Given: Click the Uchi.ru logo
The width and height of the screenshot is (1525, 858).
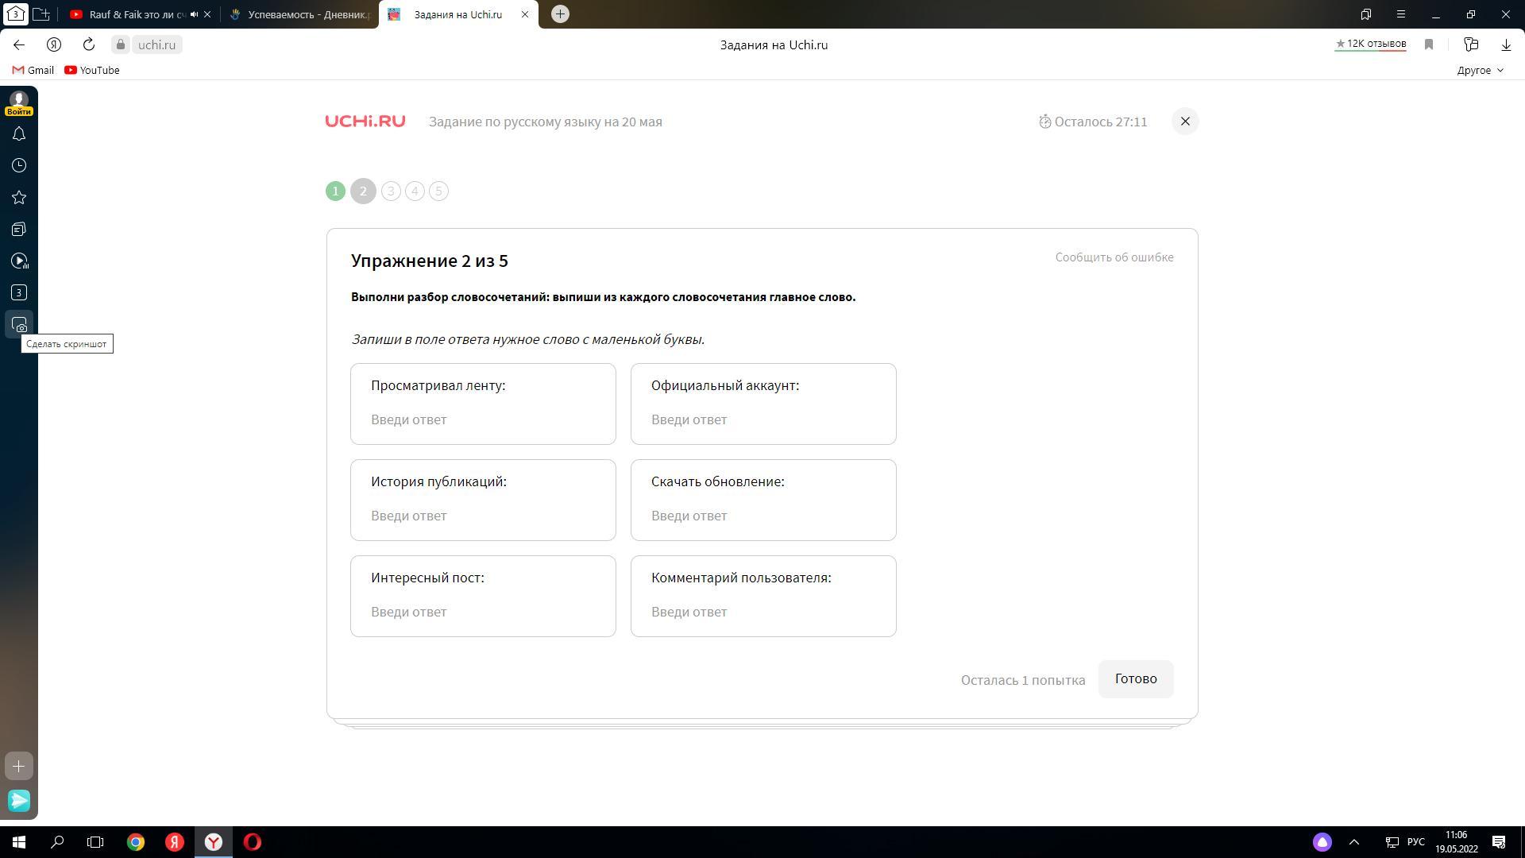Looking at the screenshot, I should (x=365, y=122).
